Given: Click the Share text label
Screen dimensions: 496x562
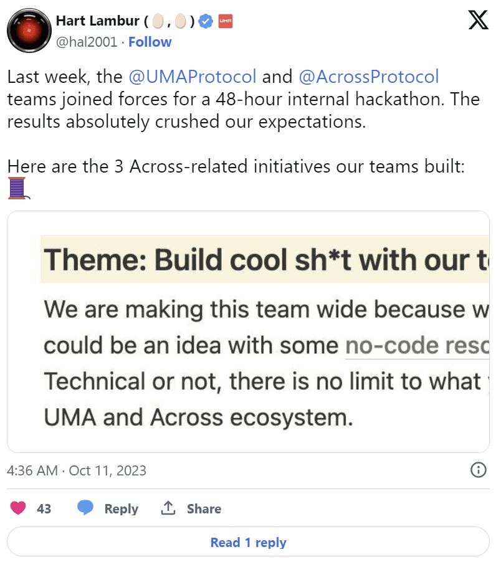Looking at the screenshot, I should [204, 509].
